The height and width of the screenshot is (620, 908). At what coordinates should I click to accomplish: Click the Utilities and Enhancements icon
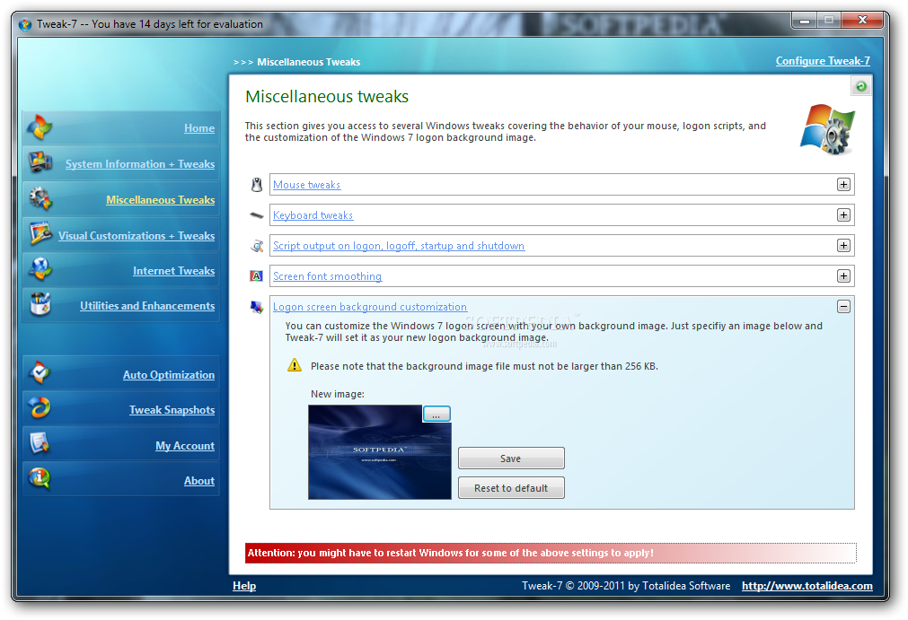(x=40, y=304)
